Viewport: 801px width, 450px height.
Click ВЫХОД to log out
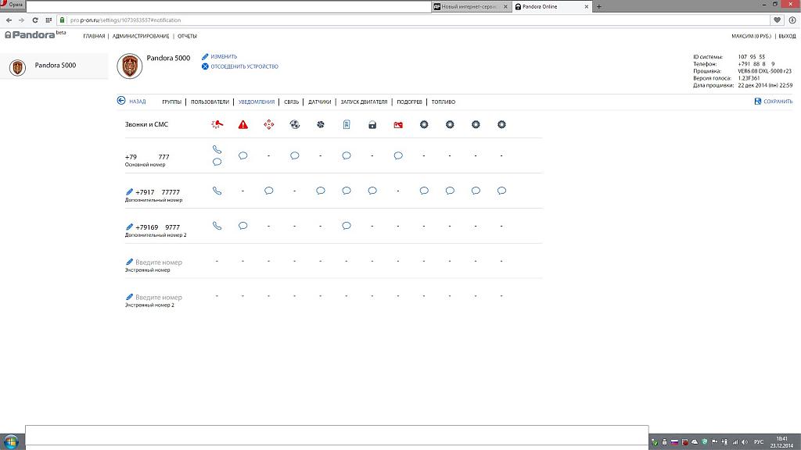[787, 36]
